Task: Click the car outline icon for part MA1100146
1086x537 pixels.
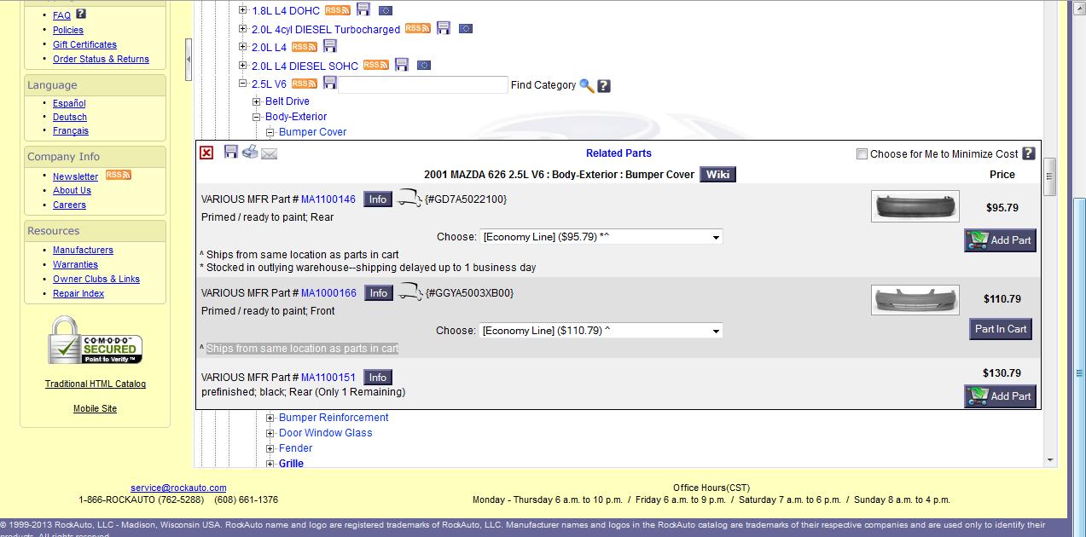Action: point(410,199)
